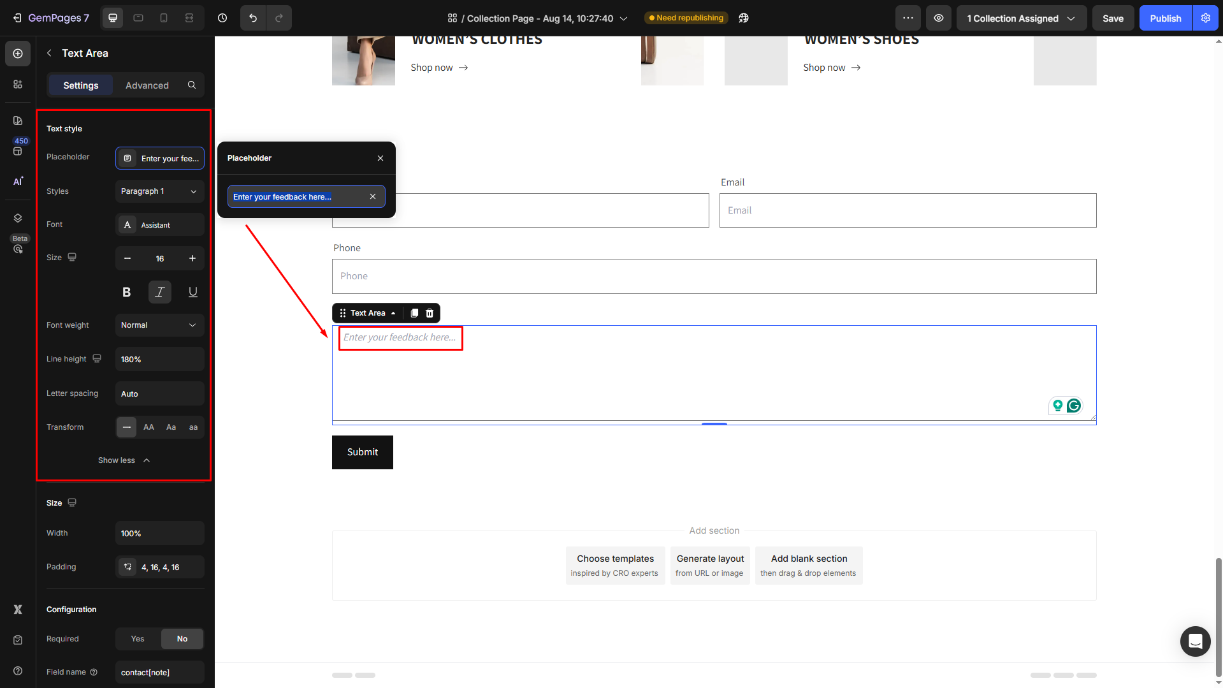The width and height of the screenshot is (1223, 688).
Task: Open the version history clock icon
Action: [x=222, y=18]
